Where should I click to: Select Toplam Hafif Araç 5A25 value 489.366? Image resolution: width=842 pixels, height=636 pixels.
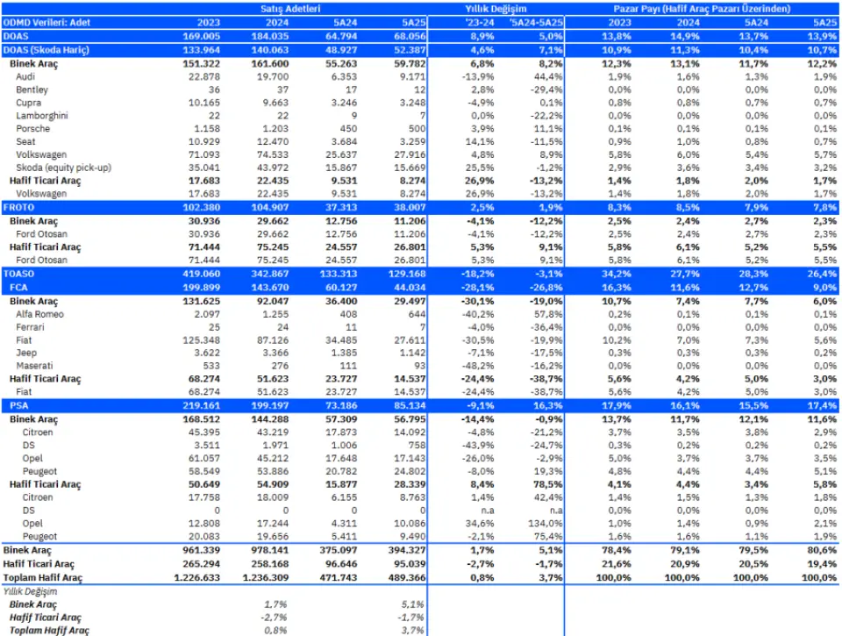(x=407, y=578)
